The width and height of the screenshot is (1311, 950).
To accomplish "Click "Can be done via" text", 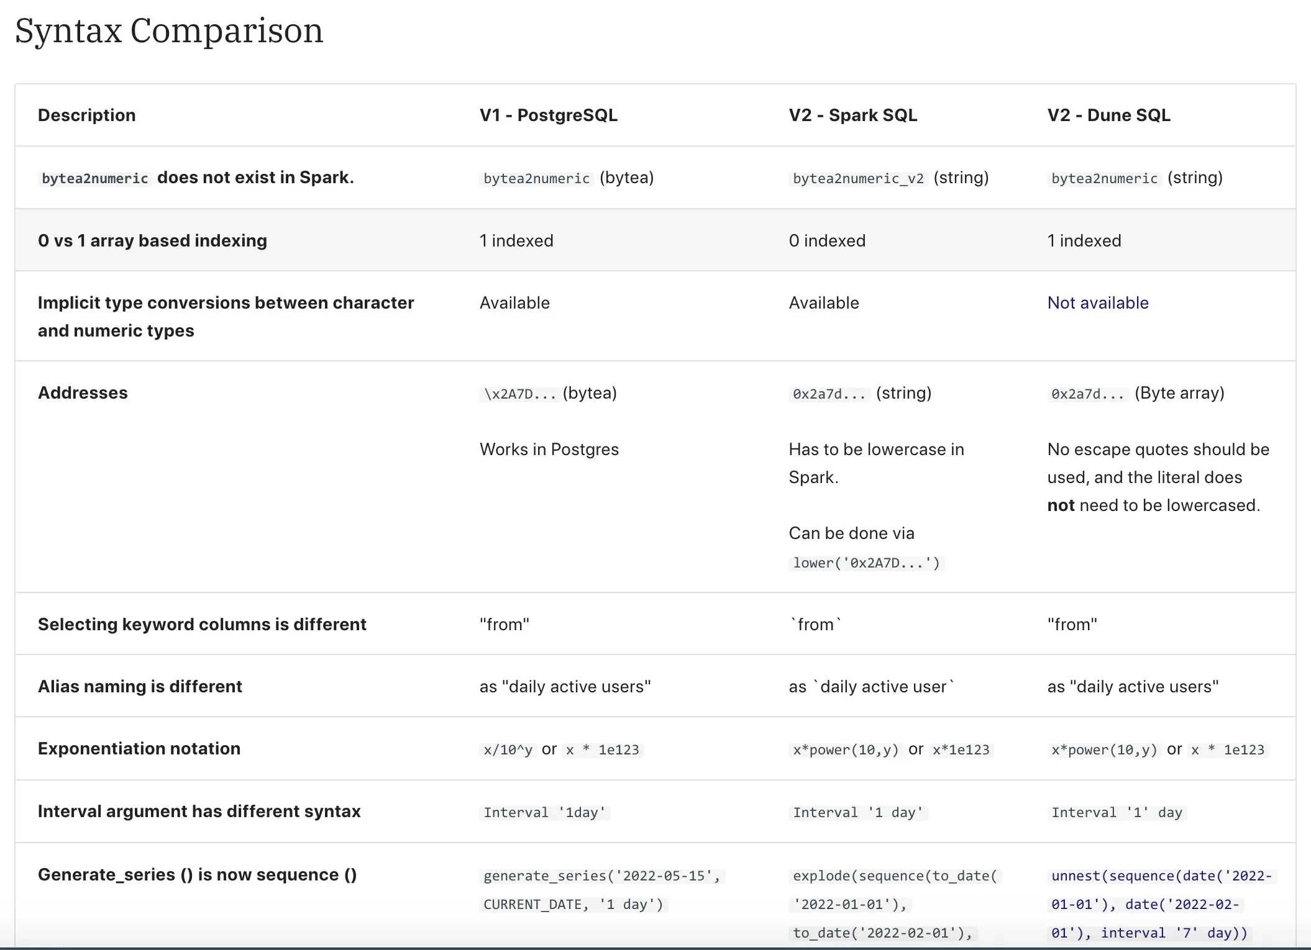I will pyautogui.click(x=851, y=533).
